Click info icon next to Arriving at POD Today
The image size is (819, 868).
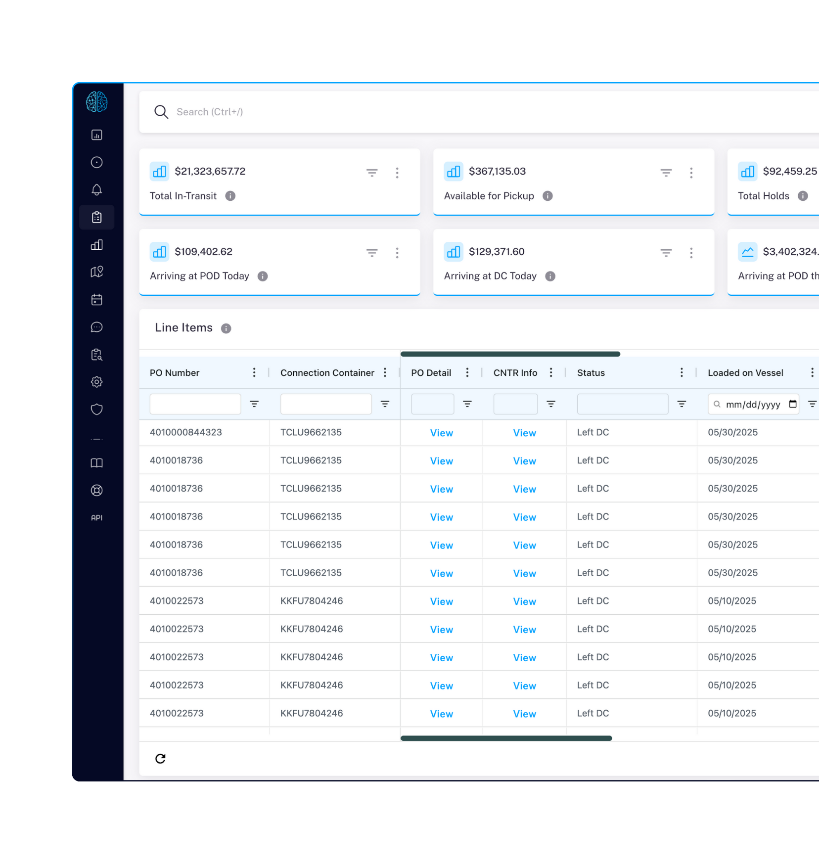click(x=263, y=276)
